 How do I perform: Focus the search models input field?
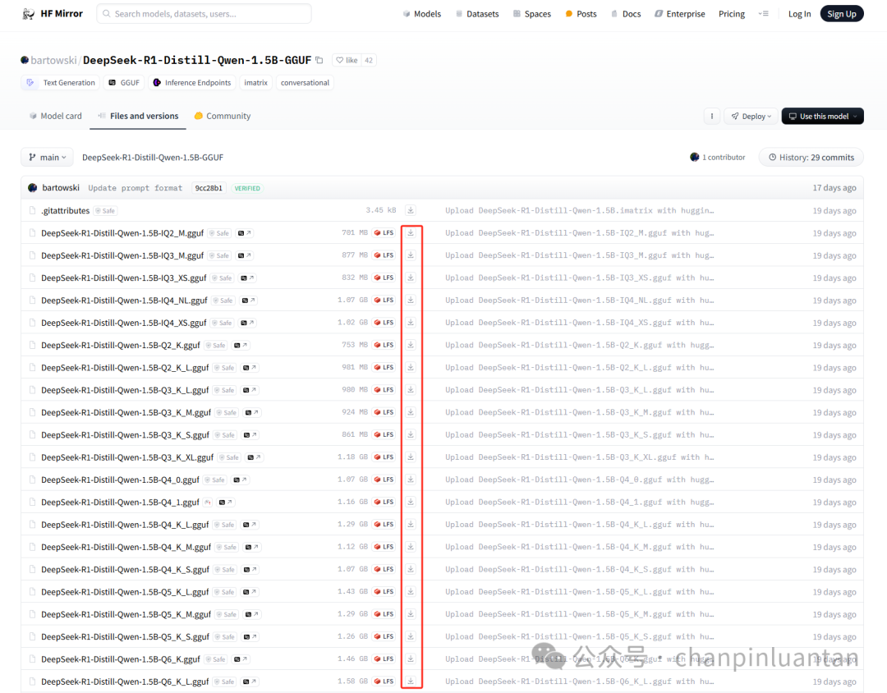coord(205,14)
